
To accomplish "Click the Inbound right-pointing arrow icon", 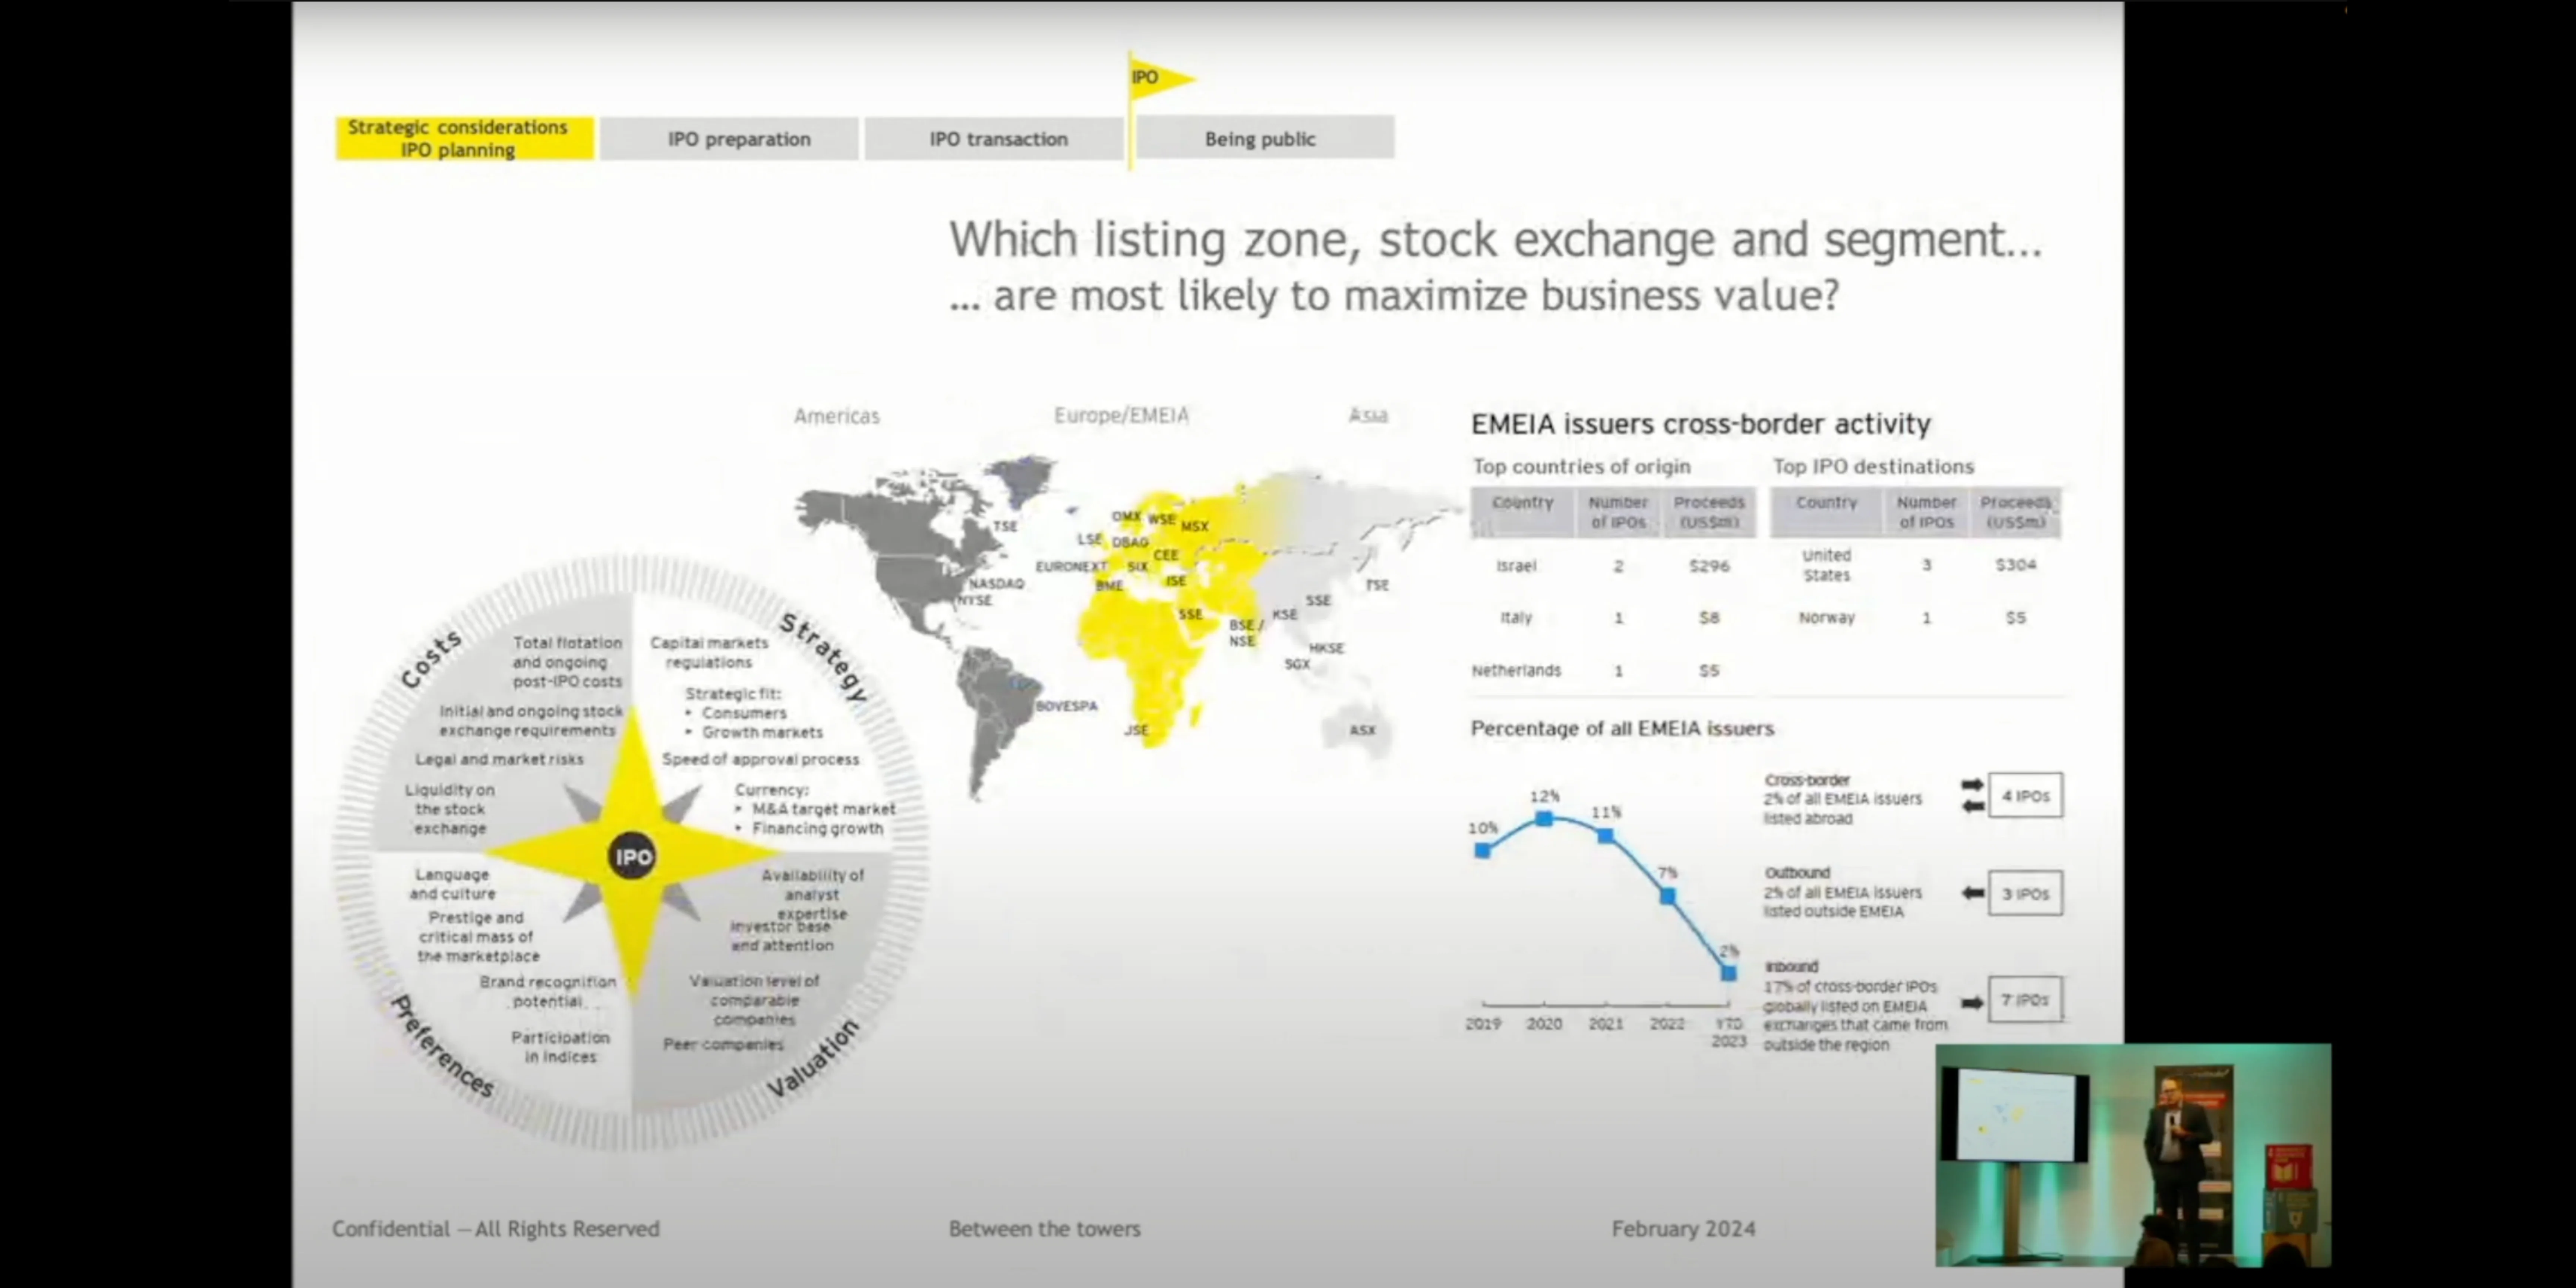I will point(1972,1002).
